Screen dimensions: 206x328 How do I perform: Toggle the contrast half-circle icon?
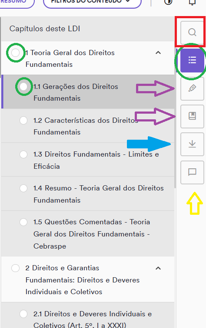pos(168,2)
